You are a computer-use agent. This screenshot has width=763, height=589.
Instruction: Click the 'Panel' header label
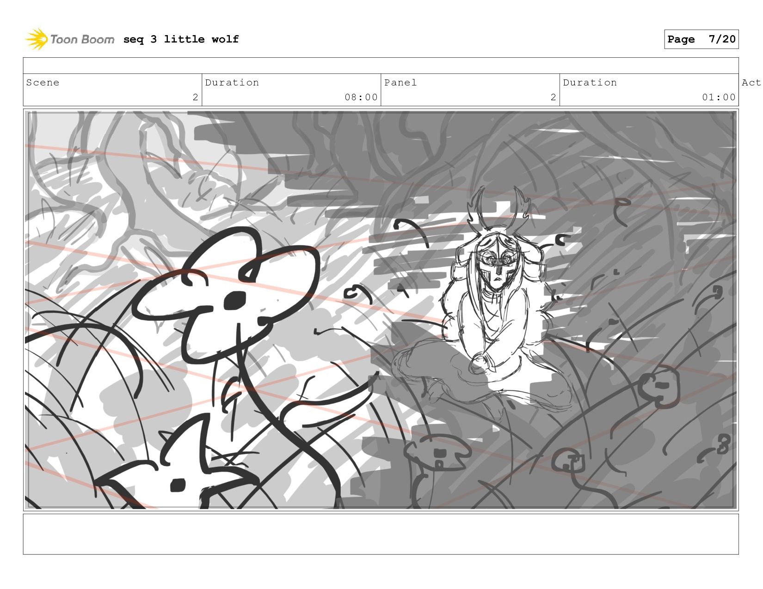pos(400,83)
